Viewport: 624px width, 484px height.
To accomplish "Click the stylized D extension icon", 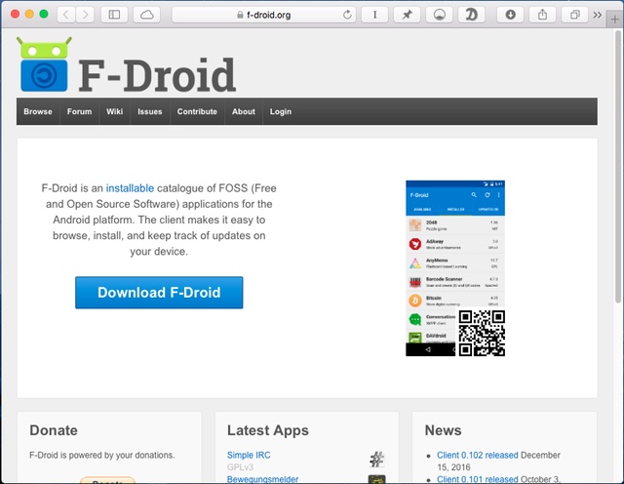I will click(471, 15).
